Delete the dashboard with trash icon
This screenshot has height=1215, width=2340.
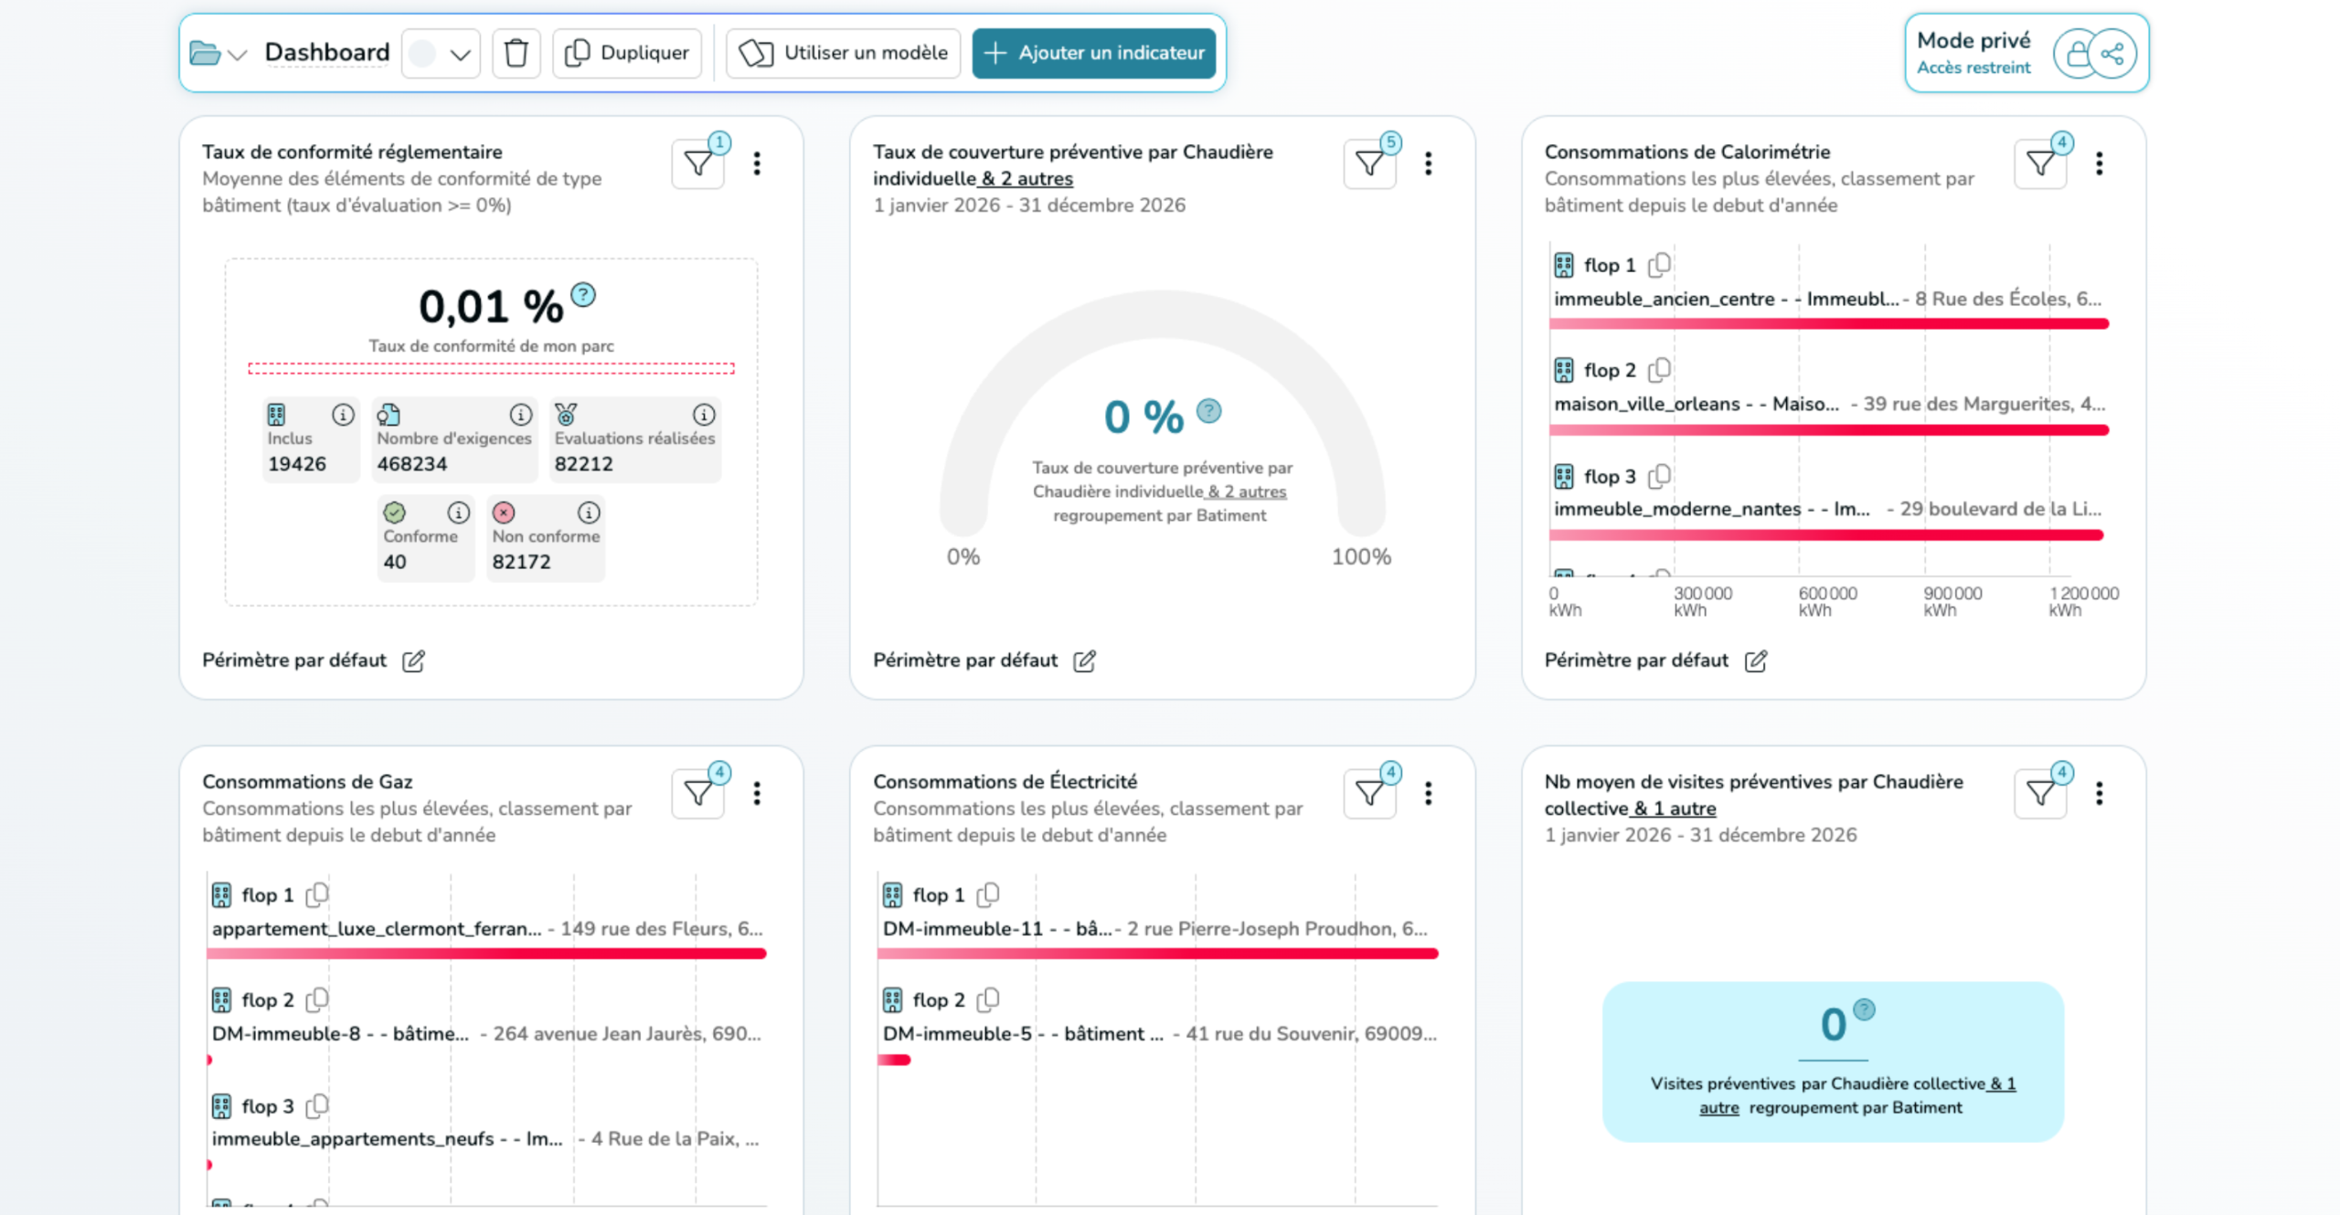[x=516, y=54]
